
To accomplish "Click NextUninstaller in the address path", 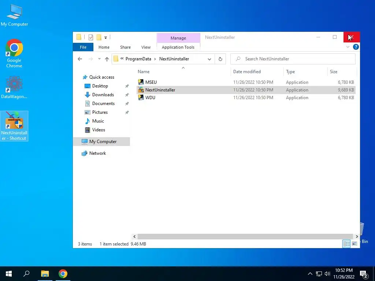I will [x=174, y=59].
